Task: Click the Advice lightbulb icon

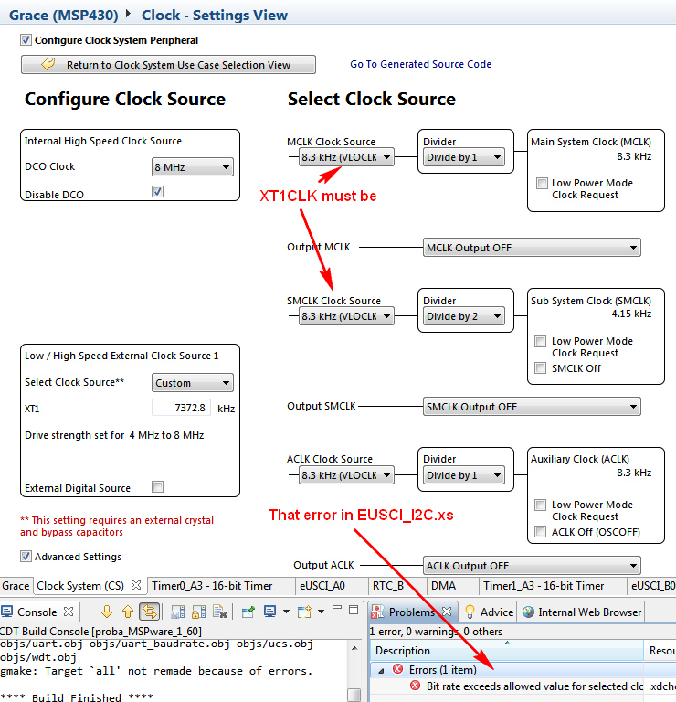Action: point(470,612)
